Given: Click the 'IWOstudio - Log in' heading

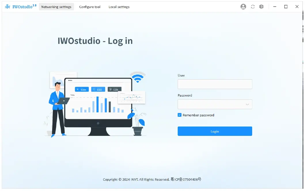Looking at the screenshot, I should point(95,41).
